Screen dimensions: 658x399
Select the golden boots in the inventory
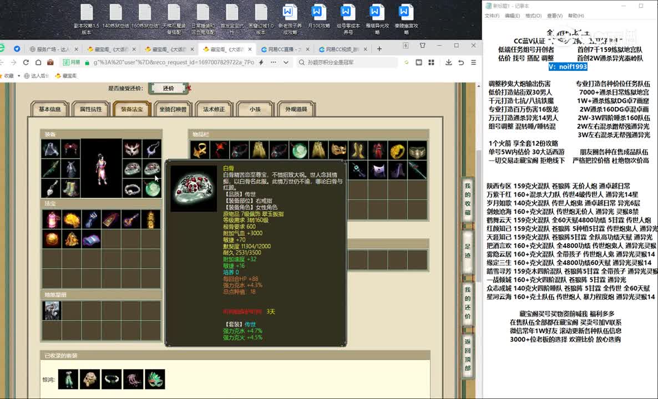(x=357, y=150)
